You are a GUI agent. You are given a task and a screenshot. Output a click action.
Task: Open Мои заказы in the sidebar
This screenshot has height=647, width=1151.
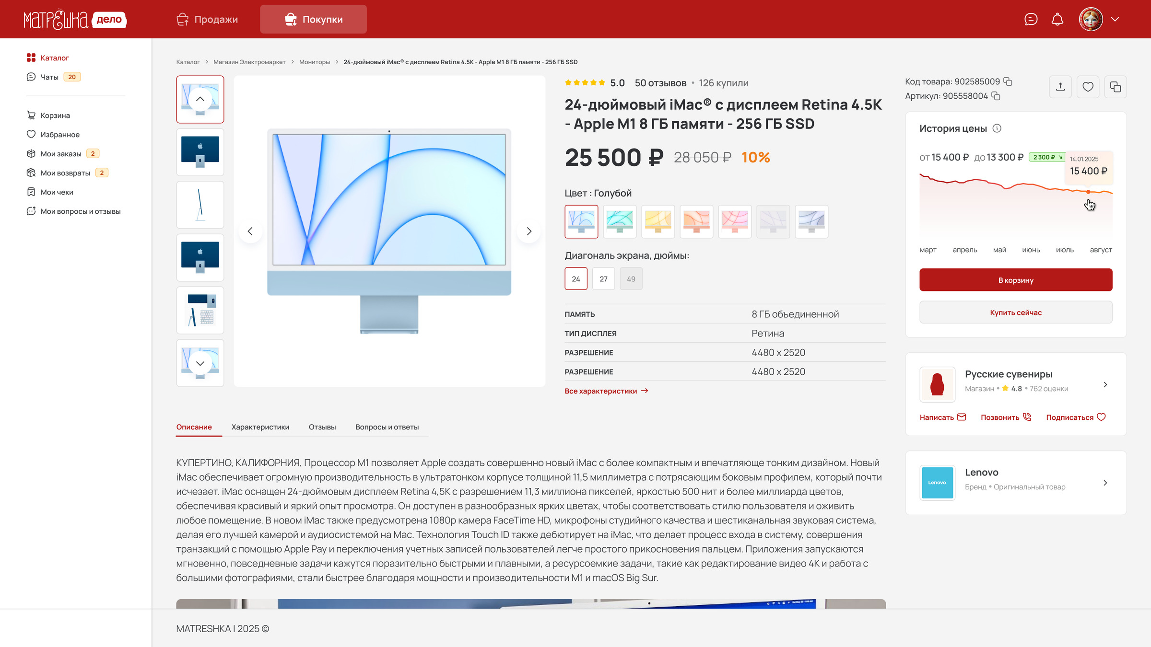tap(62, 153)
